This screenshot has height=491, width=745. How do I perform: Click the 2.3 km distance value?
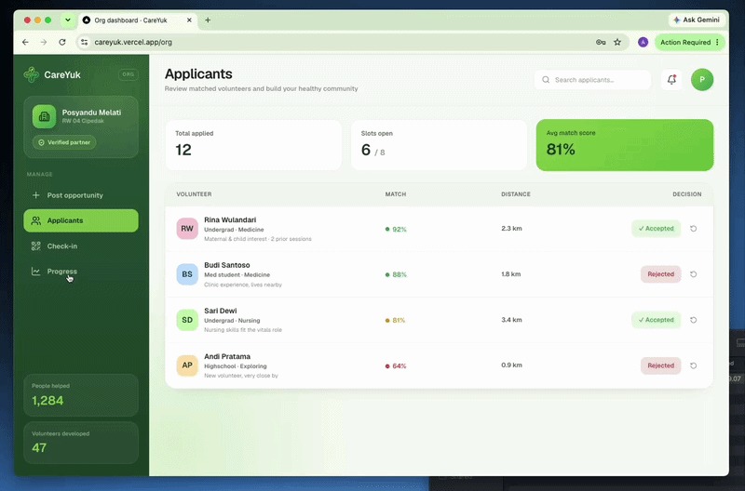(511, 229)
